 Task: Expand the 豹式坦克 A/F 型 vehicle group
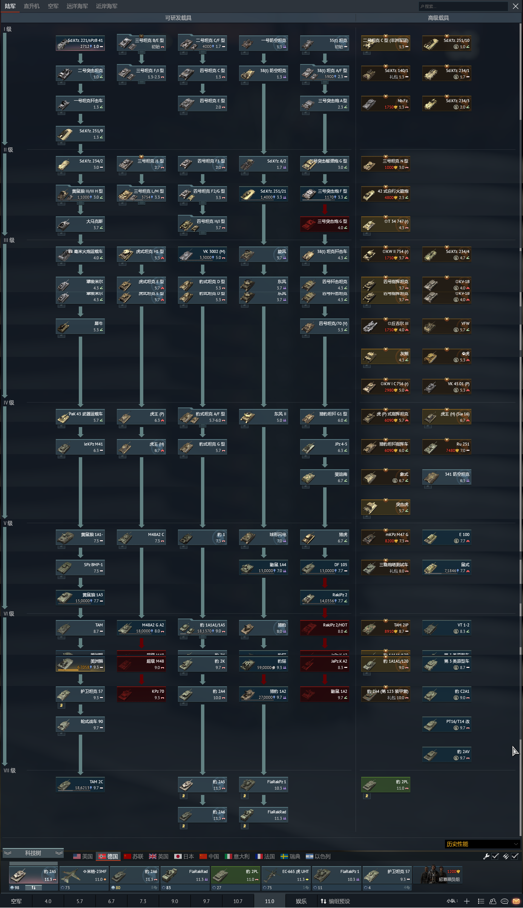(202, 416)
